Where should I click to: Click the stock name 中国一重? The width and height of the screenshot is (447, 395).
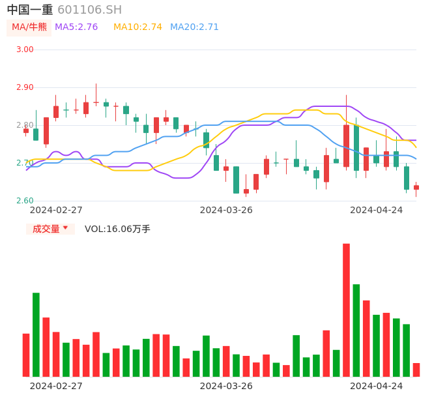coord(30,10)
